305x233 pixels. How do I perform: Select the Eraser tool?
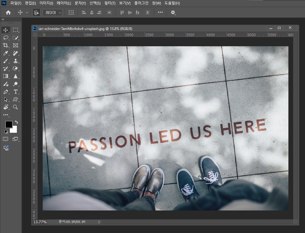(x=15, y=68)
